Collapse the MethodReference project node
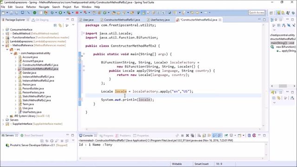The height and width of the screenshot is (167, 297). [3, 45]
